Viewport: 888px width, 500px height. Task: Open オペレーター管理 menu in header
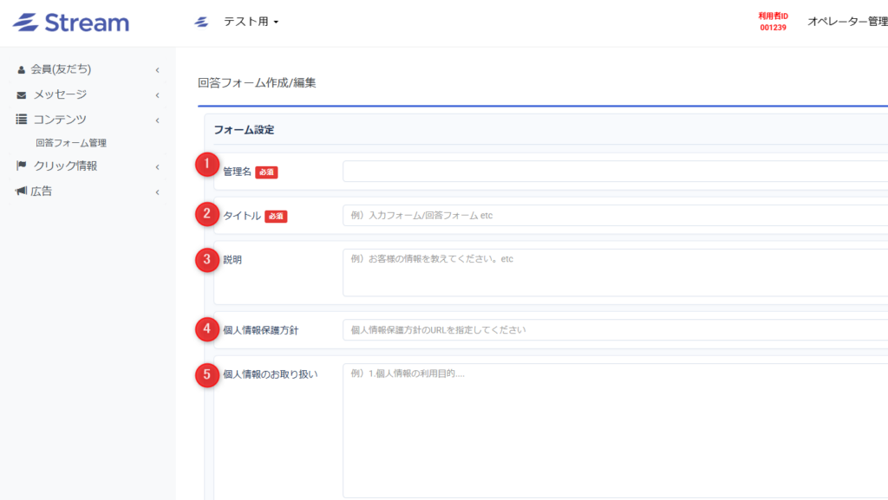(x=847, y=22)
